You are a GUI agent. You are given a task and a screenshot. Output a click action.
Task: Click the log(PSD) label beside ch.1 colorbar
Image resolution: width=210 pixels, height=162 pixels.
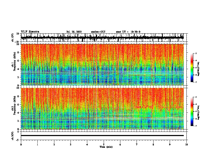point(198,69)
